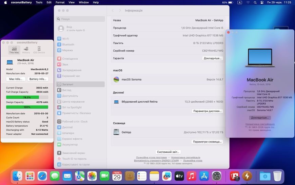Open Mail app in Dock

[x=67, y=176]
